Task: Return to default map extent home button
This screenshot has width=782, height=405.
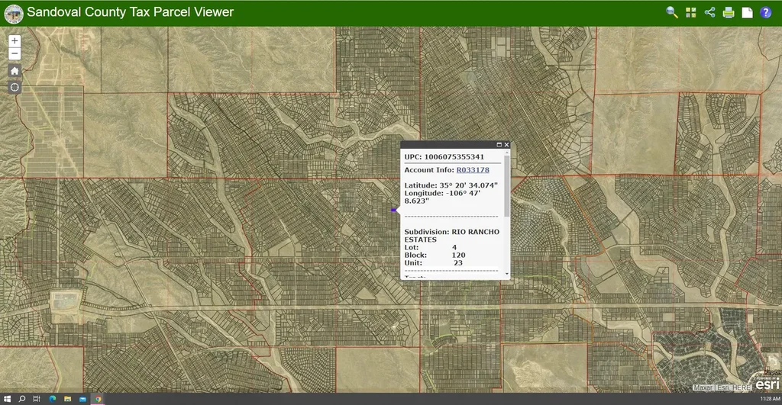Action: 15,70
